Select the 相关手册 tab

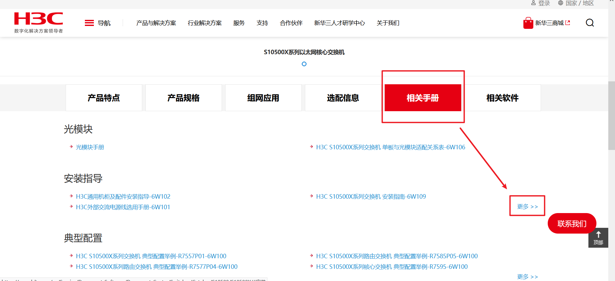[x=423, y=98]
